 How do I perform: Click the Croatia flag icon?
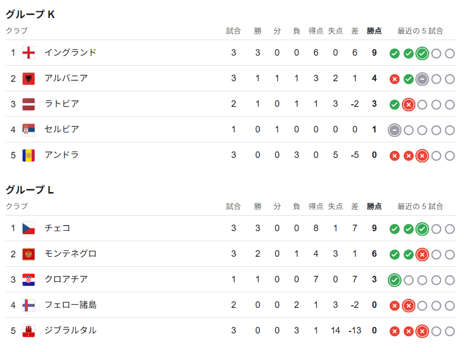(x=29, y=279)
